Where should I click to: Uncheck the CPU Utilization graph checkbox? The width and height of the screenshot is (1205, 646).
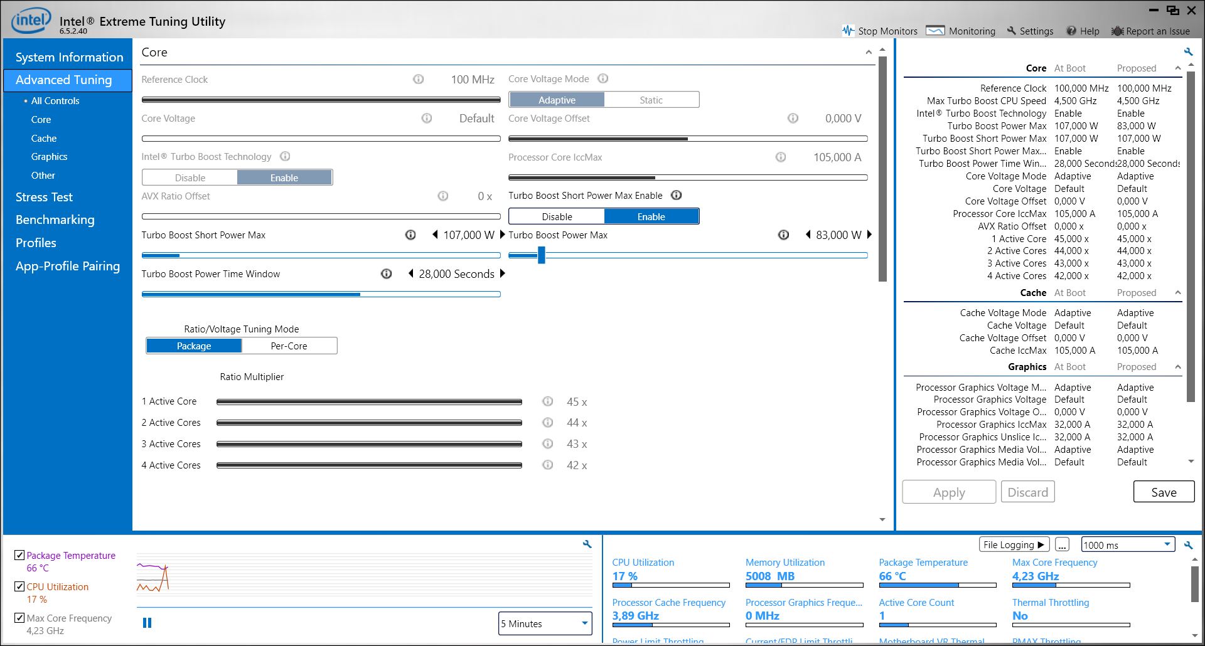tap(19, 586)
